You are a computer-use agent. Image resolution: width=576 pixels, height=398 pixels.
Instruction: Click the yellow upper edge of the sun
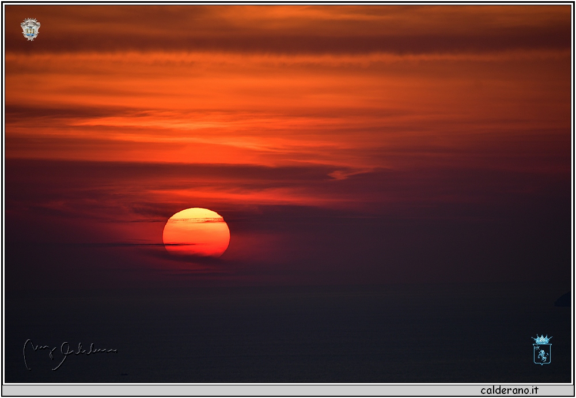pyautogui.click(x=196, y=211)
